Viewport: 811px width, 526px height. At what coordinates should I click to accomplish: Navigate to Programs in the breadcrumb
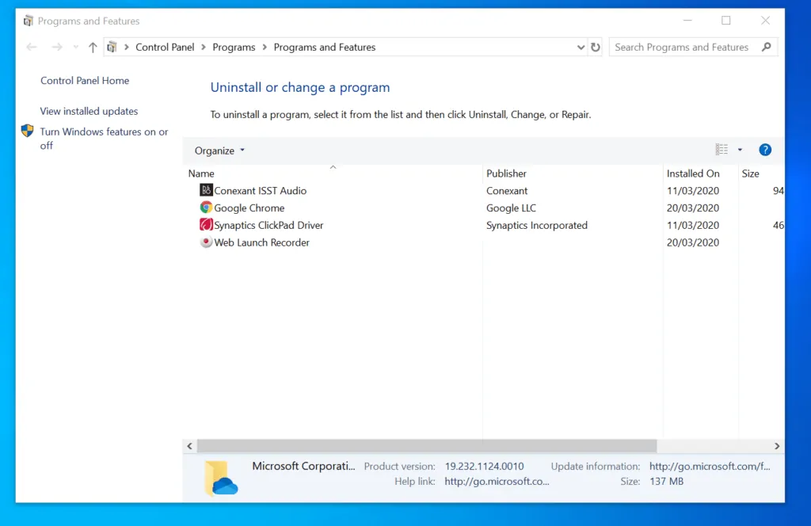point(234,47)
